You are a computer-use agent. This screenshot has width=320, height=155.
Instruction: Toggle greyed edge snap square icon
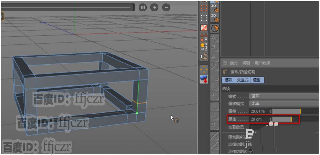(215, 48)
